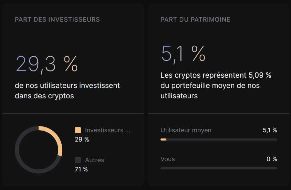Click the 29 % legend value
The image size is (291, 190).
82,139
